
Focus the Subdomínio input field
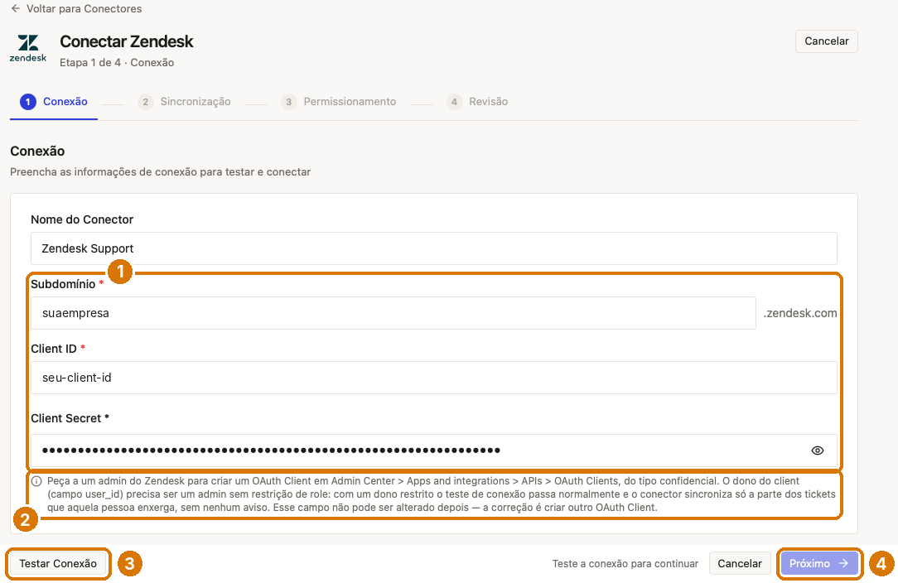click(x=393, y=313)
